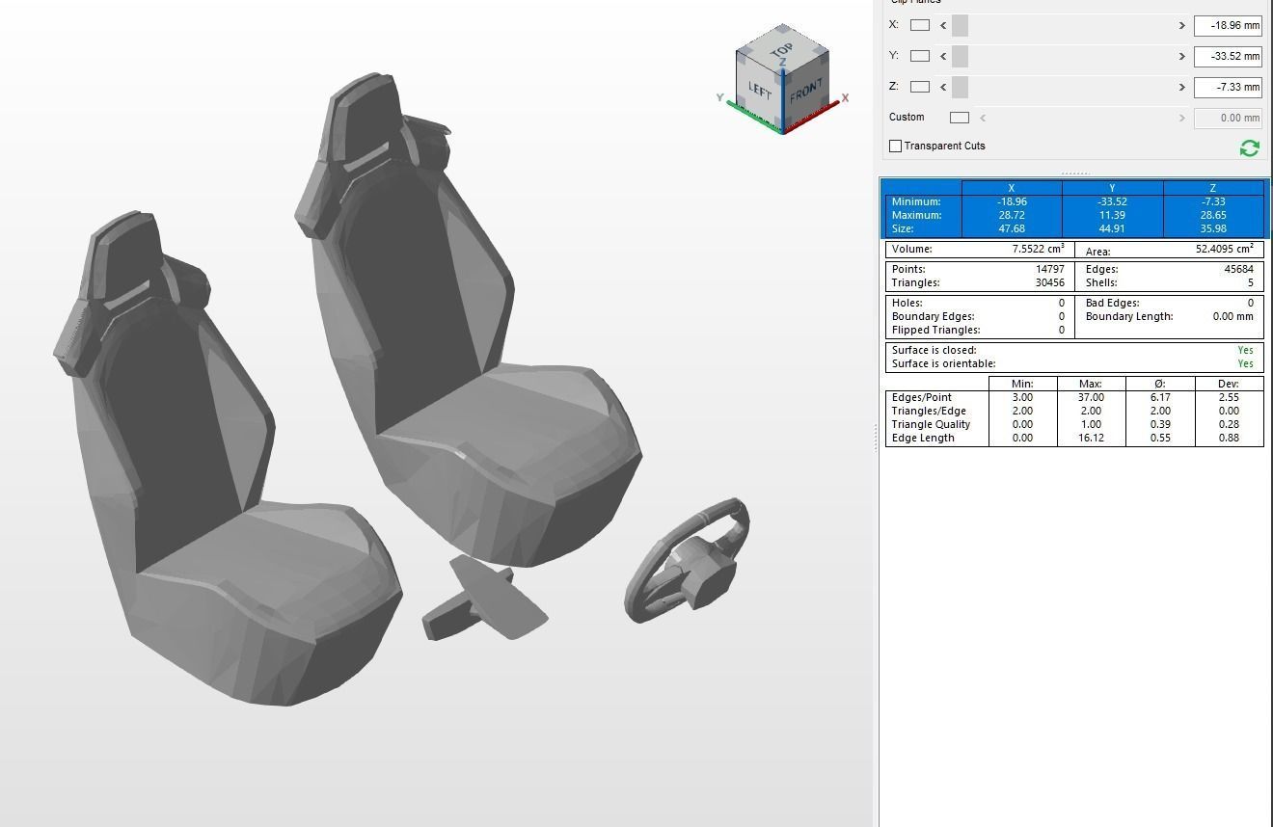
Task: Click the green refresh clip planes icon
Action: (x=1249, y=147)
